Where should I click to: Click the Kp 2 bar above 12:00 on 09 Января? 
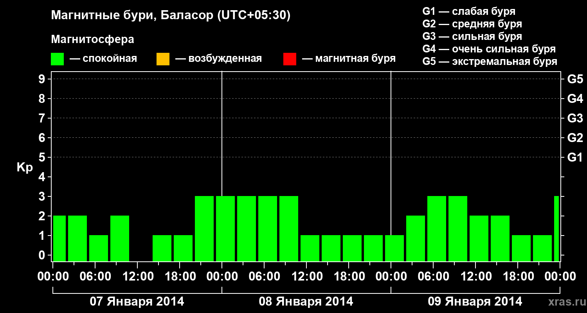point(479,238)
